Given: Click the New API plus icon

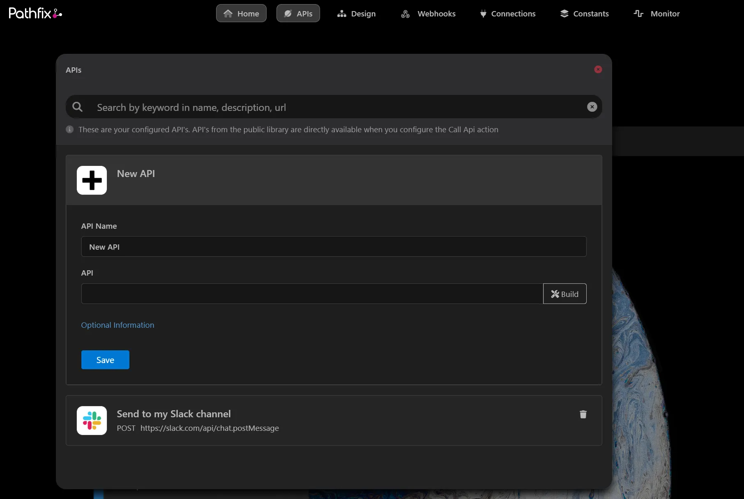Looking at the screenshot, I should 92,180.
